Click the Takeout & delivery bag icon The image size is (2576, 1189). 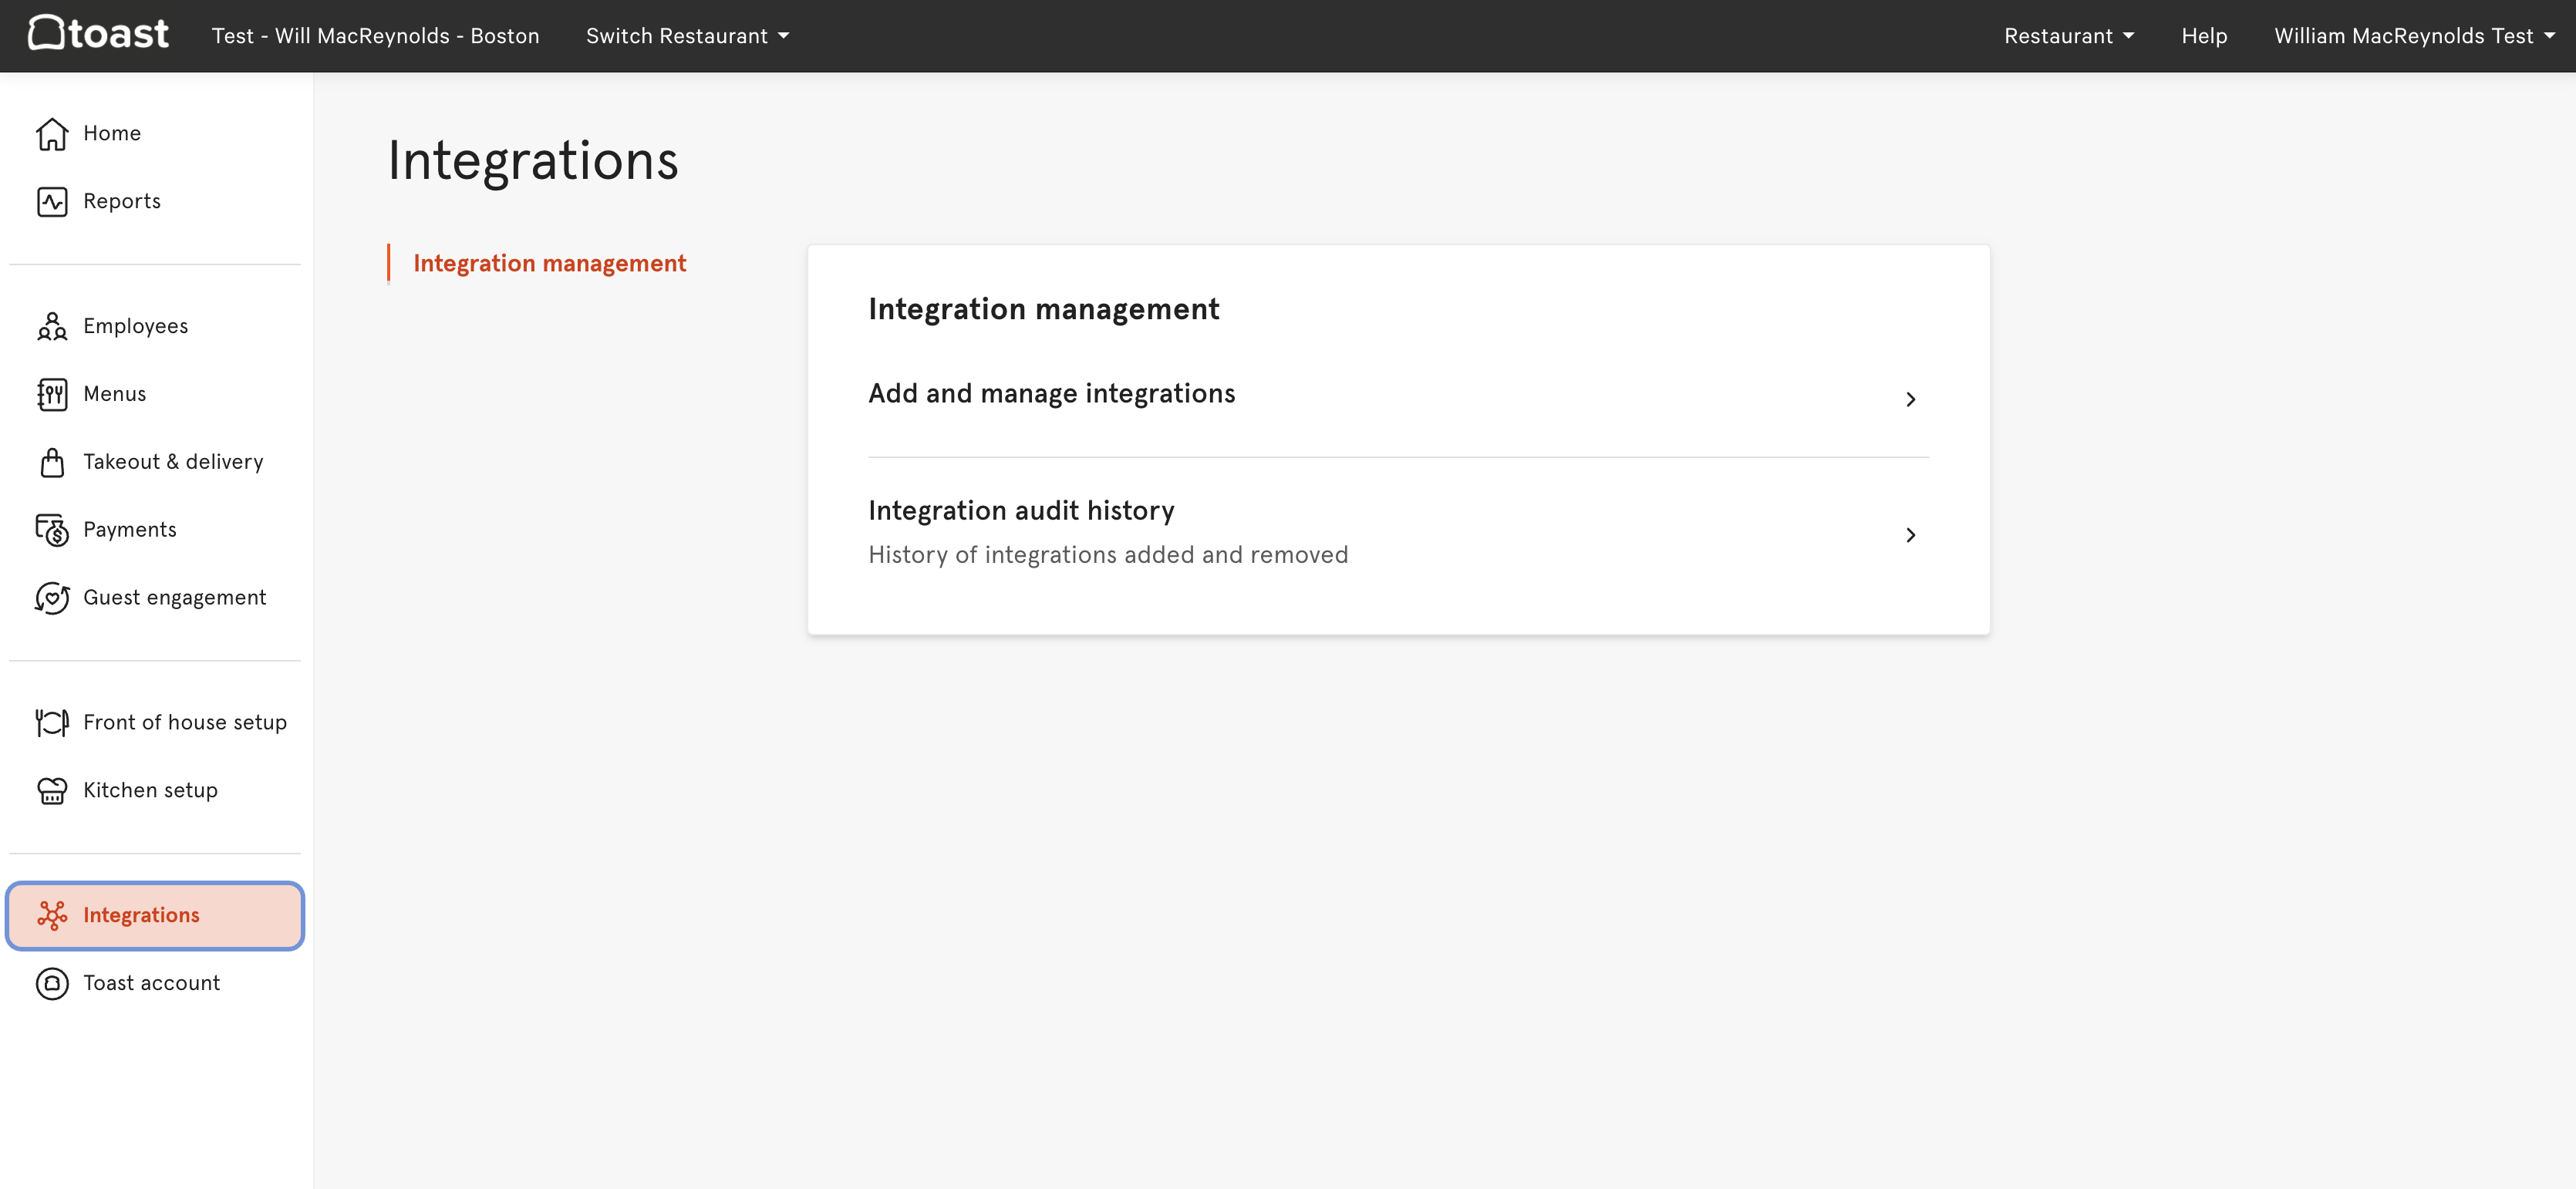[52, 462]
